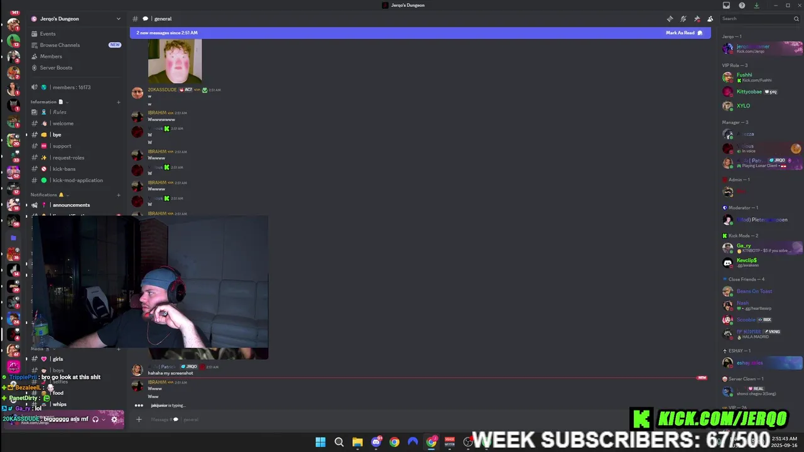Open the support channel
Screen dimensions: 804x452
point(76,146)
